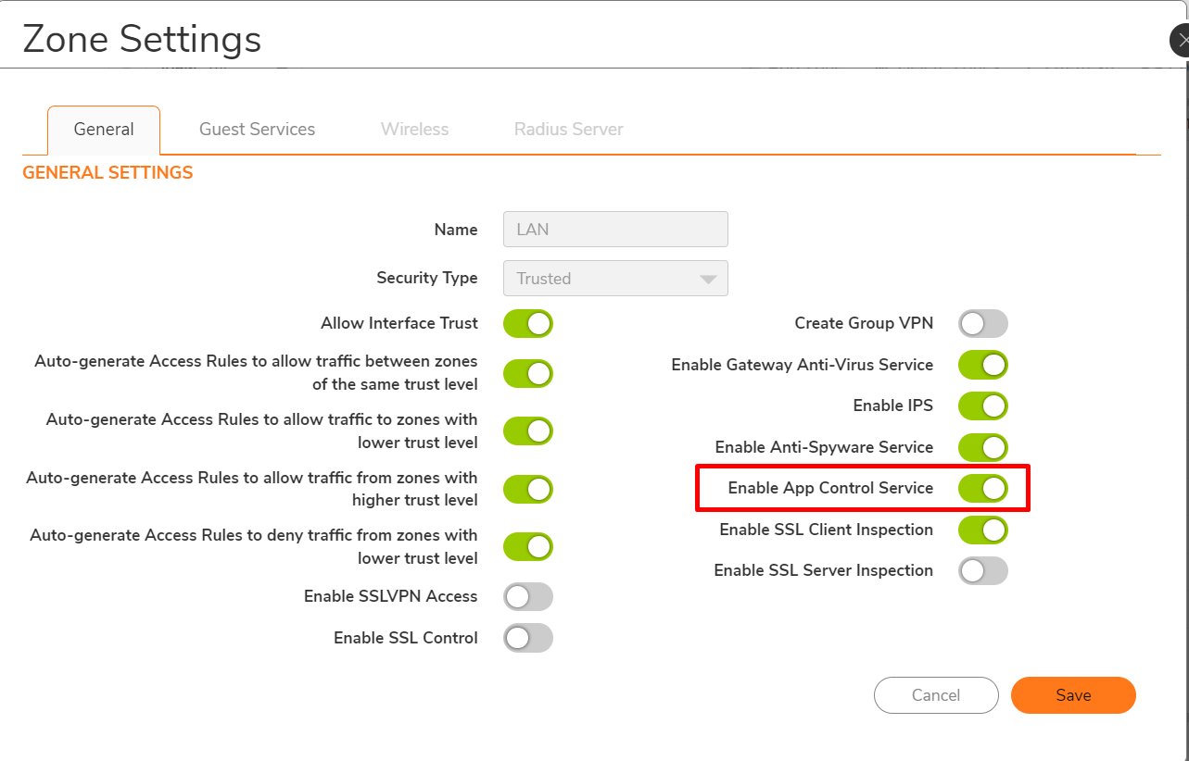Click the Name field showing LAN
The image size is (1189, 761).
tap(615, 230)
